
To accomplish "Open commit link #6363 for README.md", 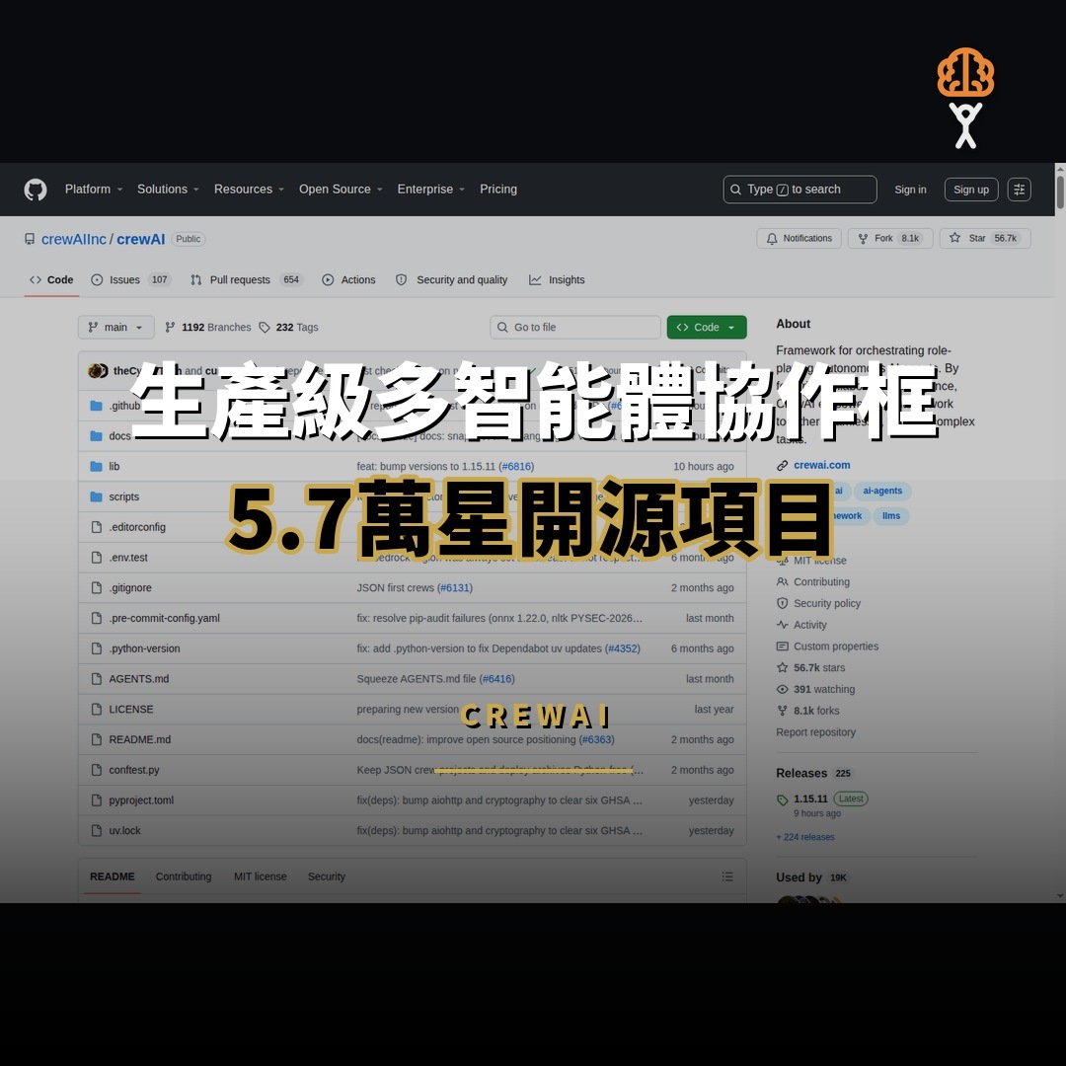I will 596,739.
